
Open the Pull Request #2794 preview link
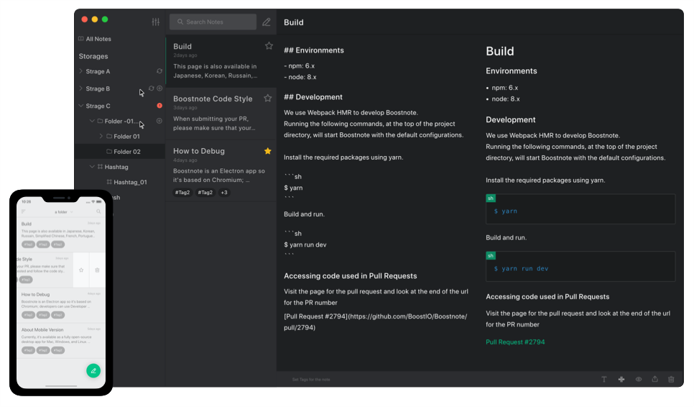click(515, 342)
